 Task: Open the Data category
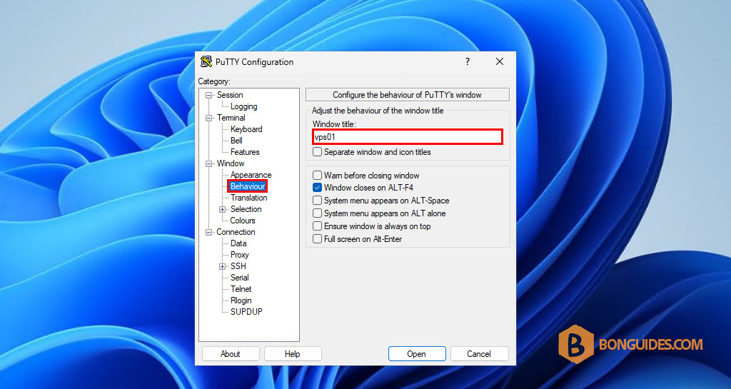pos(238,243)
